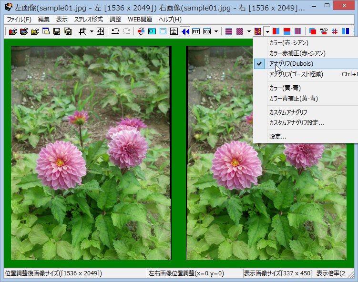Click the white bordered frame icon

163,31
